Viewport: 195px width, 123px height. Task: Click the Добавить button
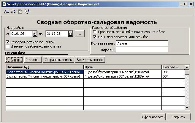(14, 60)
